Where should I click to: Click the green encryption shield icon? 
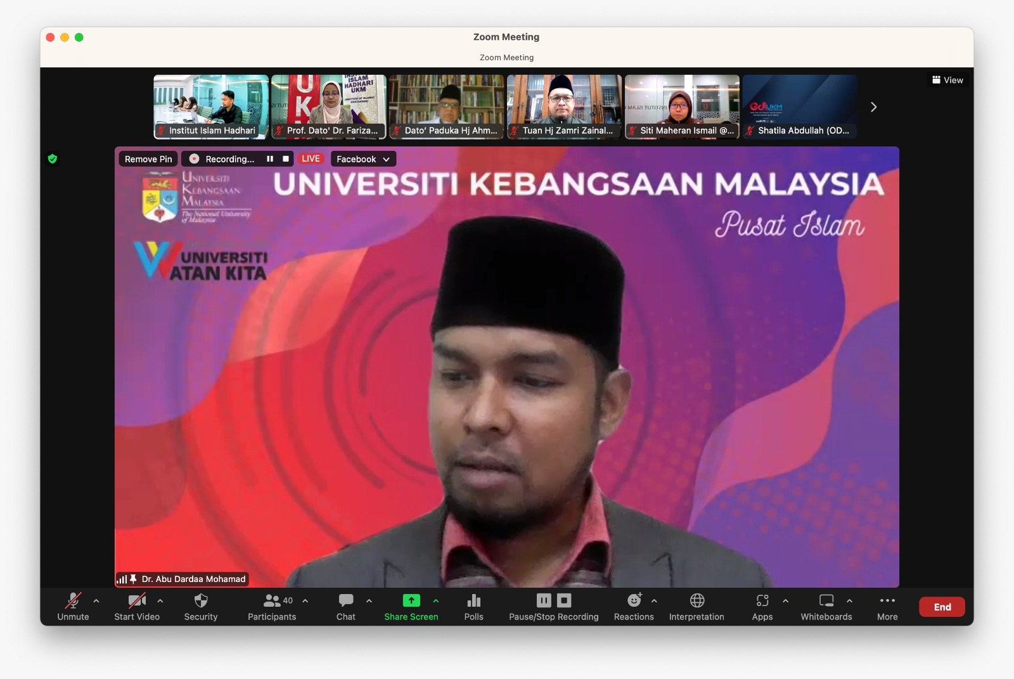pyautogui.click(x=53, y=159)
